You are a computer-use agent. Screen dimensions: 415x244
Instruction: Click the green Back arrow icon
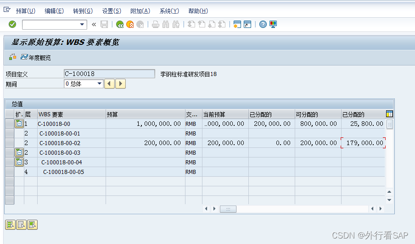[120, 24]
